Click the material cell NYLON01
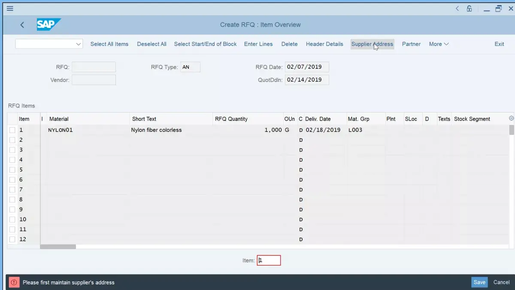Screen dimensions: 515x290 coord(88,130)
